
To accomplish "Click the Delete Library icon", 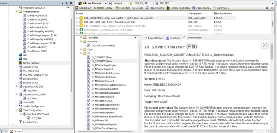I will coord(95,8).
